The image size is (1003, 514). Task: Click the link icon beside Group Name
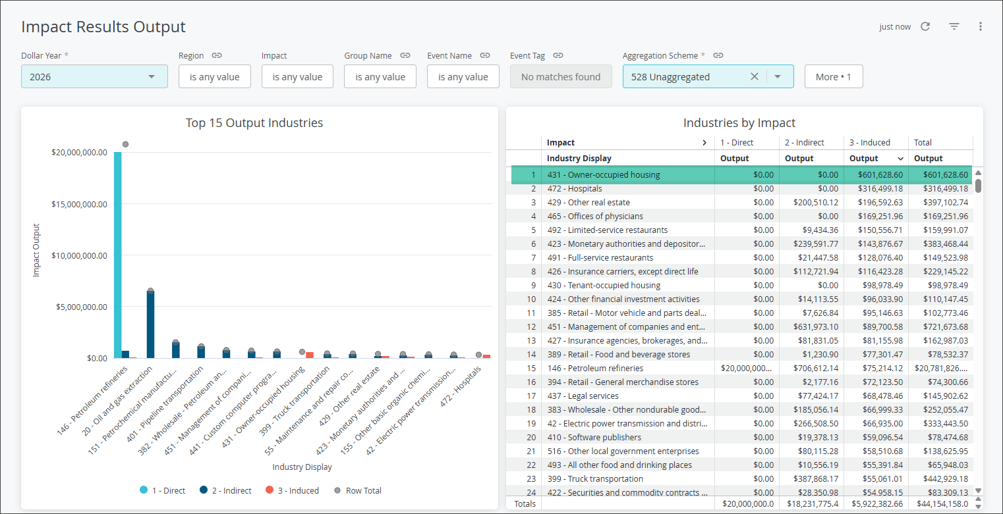[405, 56]
